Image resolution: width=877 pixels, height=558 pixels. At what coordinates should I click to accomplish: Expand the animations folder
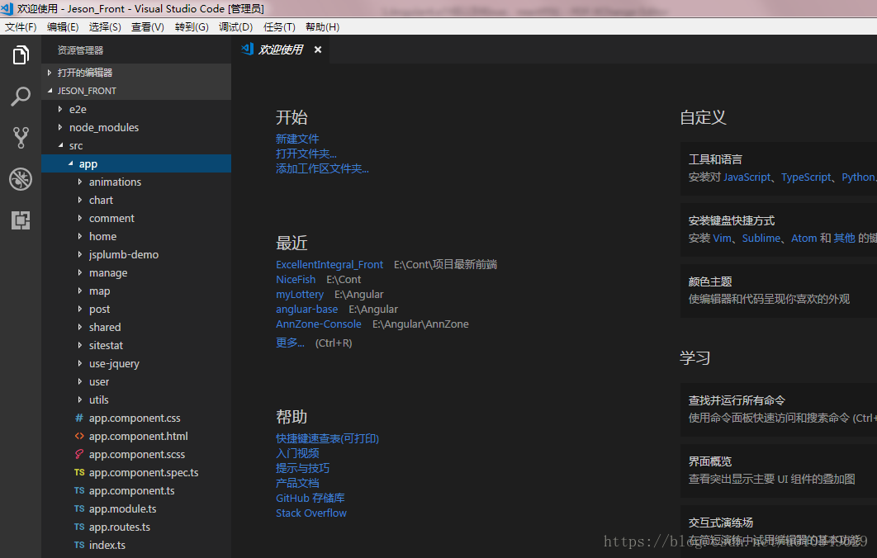[x=80, y=182]
